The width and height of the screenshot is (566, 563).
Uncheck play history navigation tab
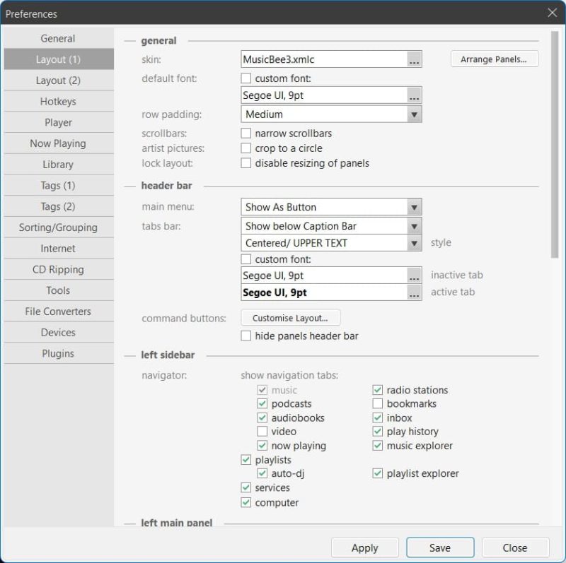(x=378, y=432)
